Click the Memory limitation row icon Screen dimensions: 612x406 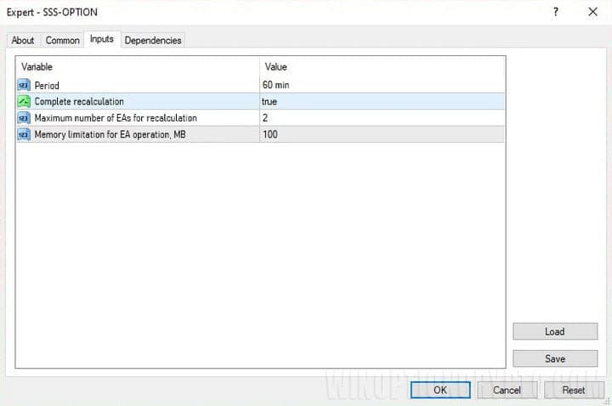tap(24, 134)
